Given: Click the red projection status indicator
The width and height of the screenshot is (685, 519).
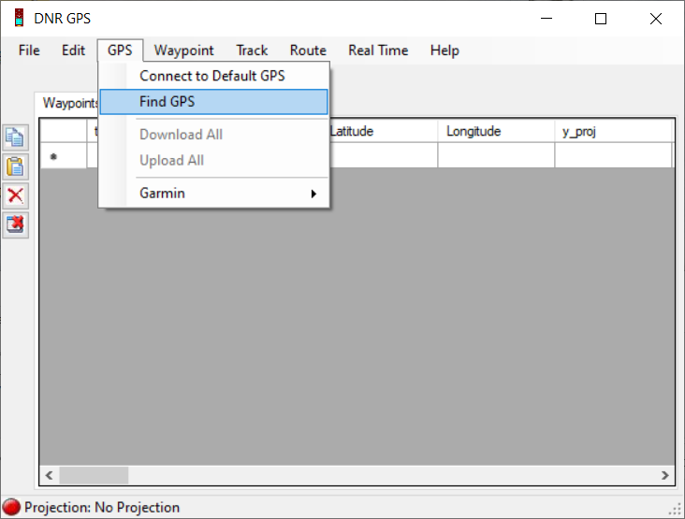Looking at the screenshot, I should (11, 507).
